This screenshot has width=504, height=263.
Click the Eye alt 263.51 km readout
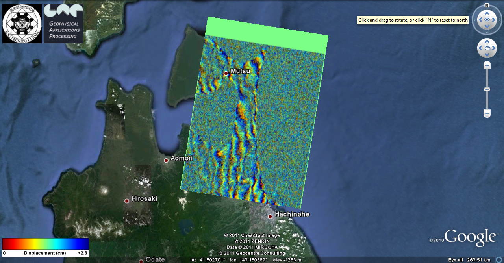click(x=469, y=260)
